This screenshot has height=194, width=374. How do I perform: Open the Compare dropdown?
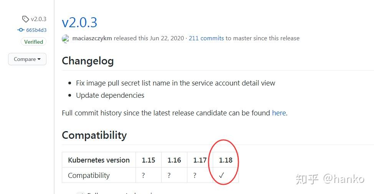(x=27, y=59)
